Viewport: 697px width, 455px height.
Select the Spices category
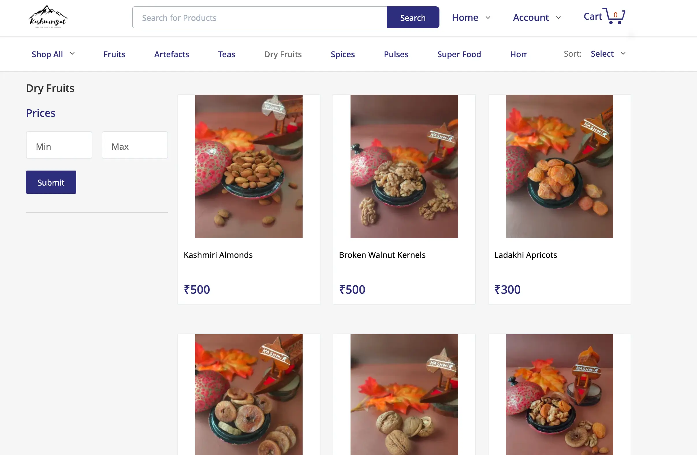point(343,54)
